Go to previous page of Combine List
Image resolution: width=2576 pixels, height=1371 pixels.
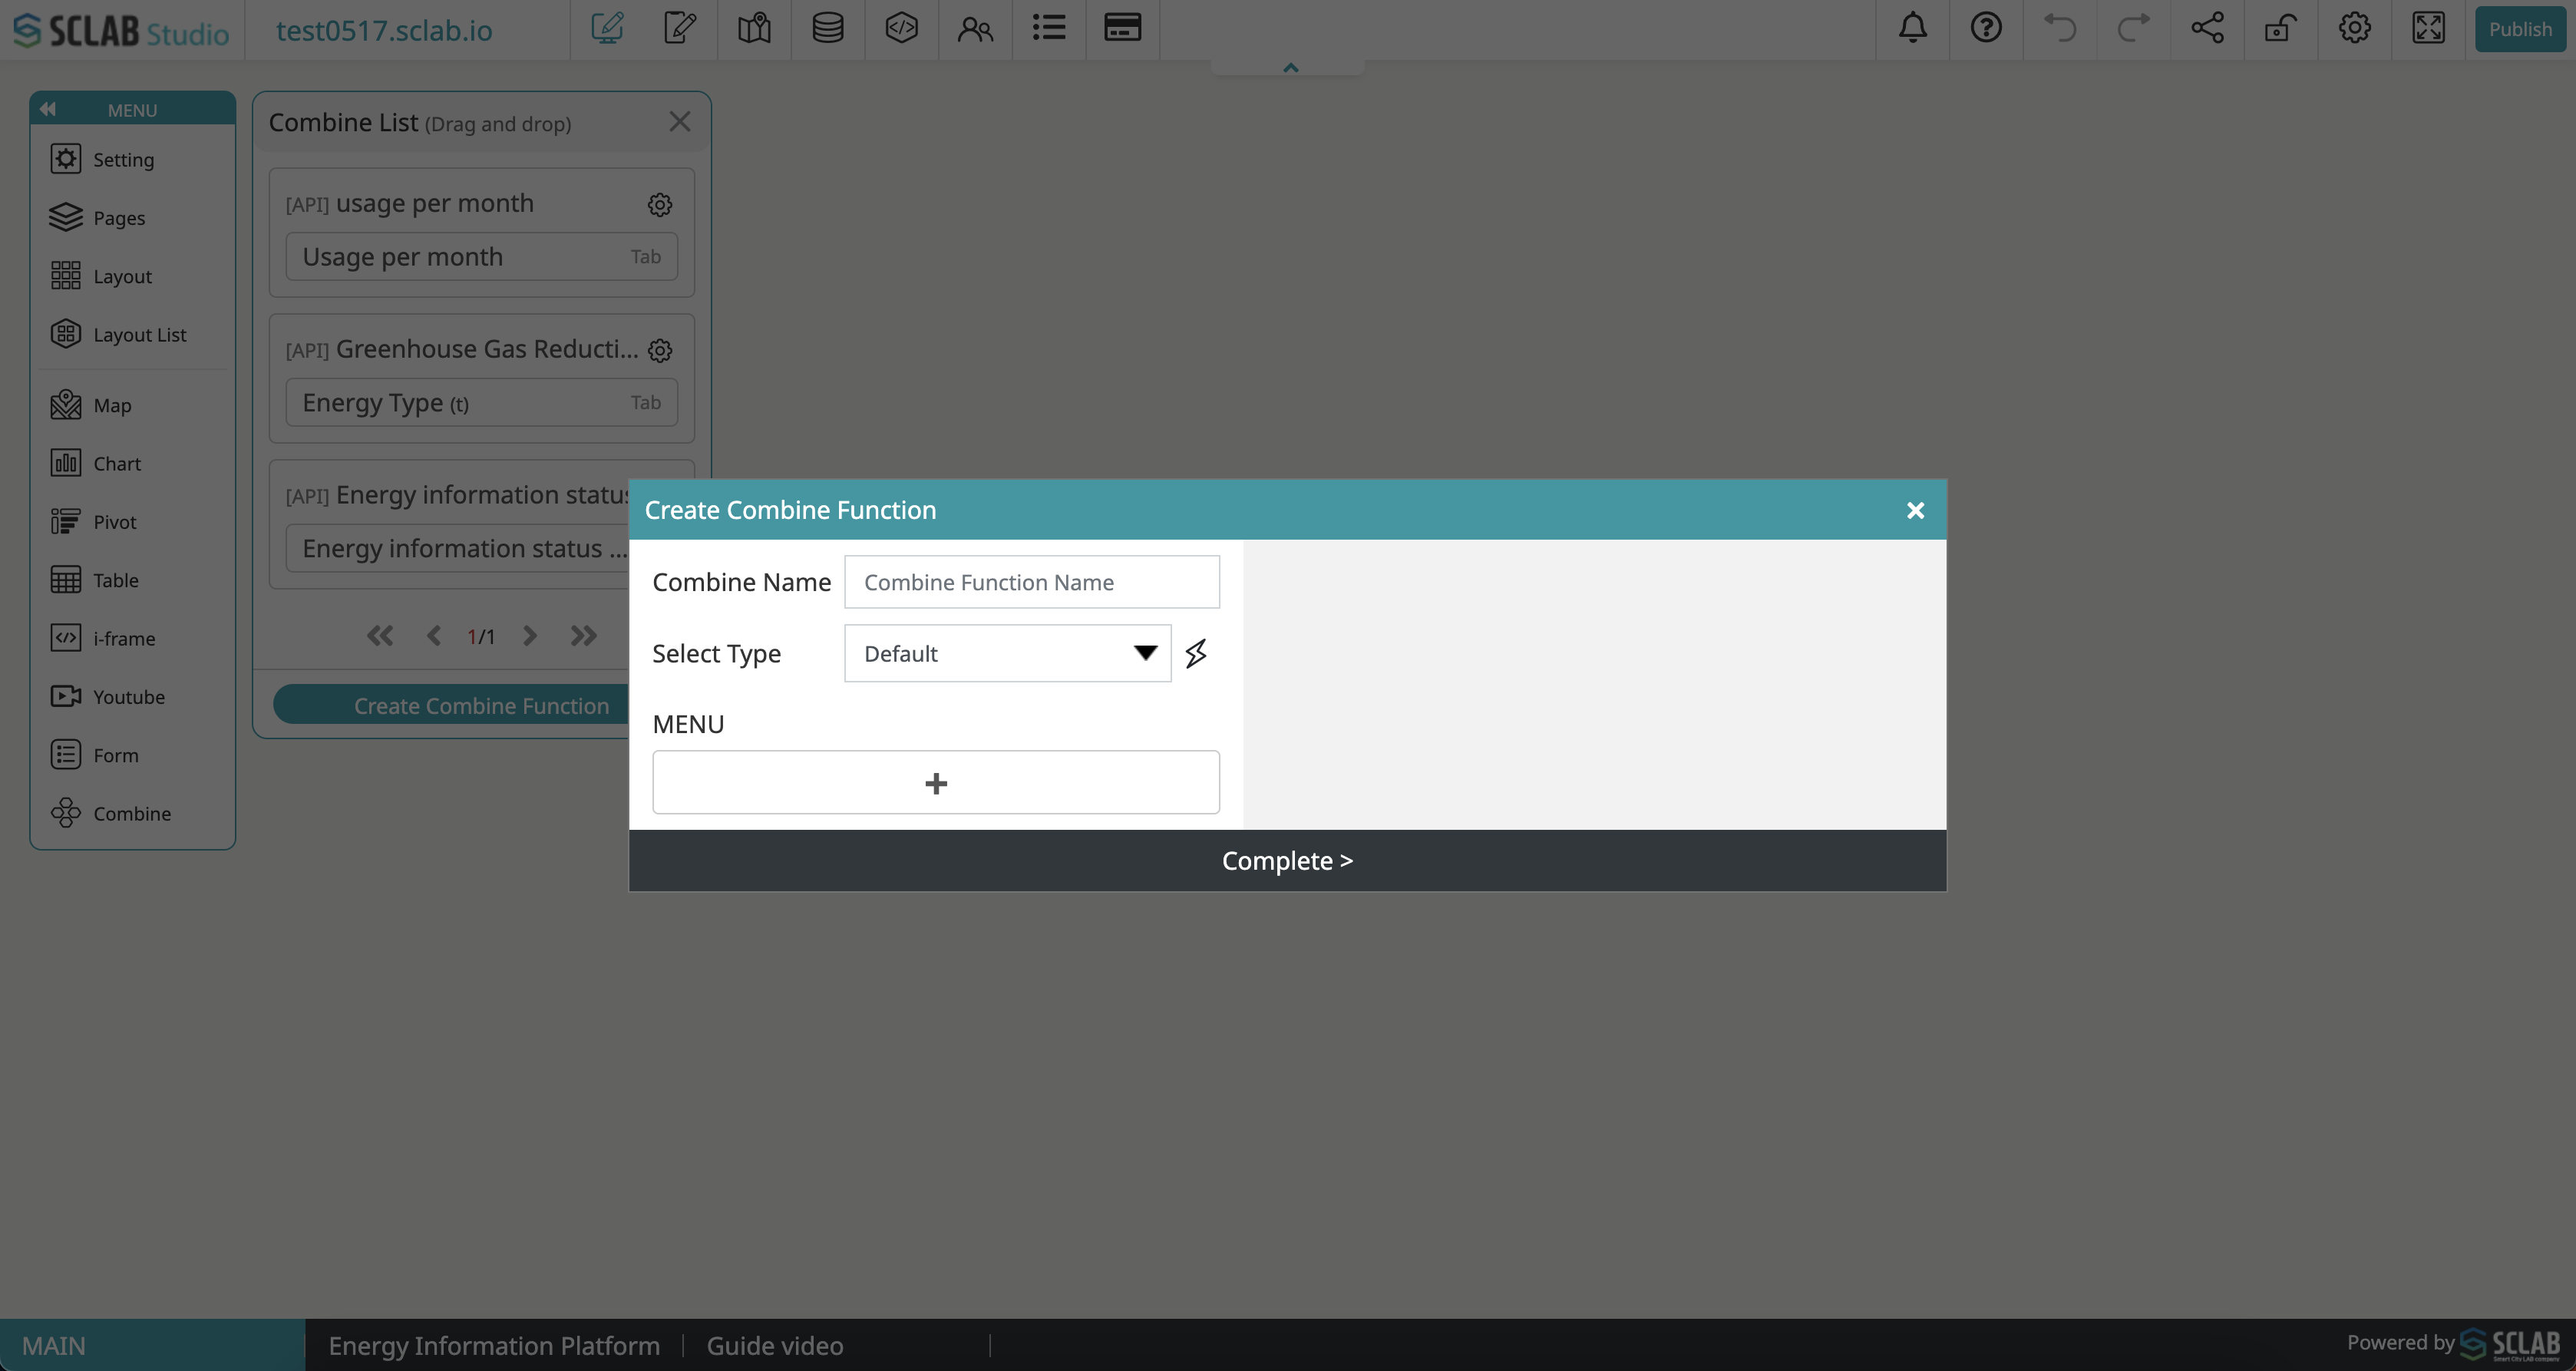pos(433,636)
